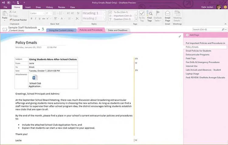This screenshot has width=228, height=145.
Task: Click Decrease Indent icon
Action: (x=68, y=13)
